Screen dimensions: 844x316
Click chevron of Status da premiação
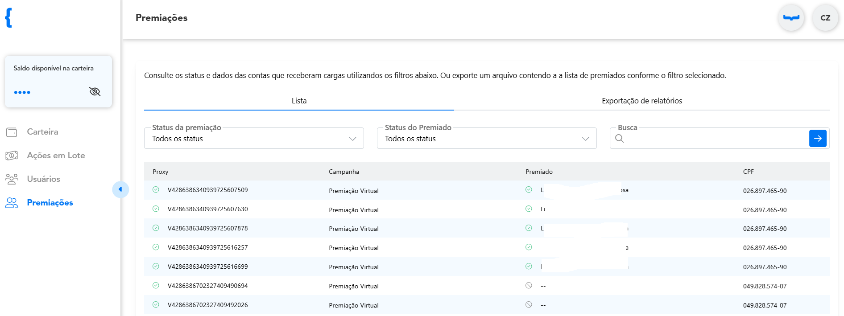click(352, 139)
